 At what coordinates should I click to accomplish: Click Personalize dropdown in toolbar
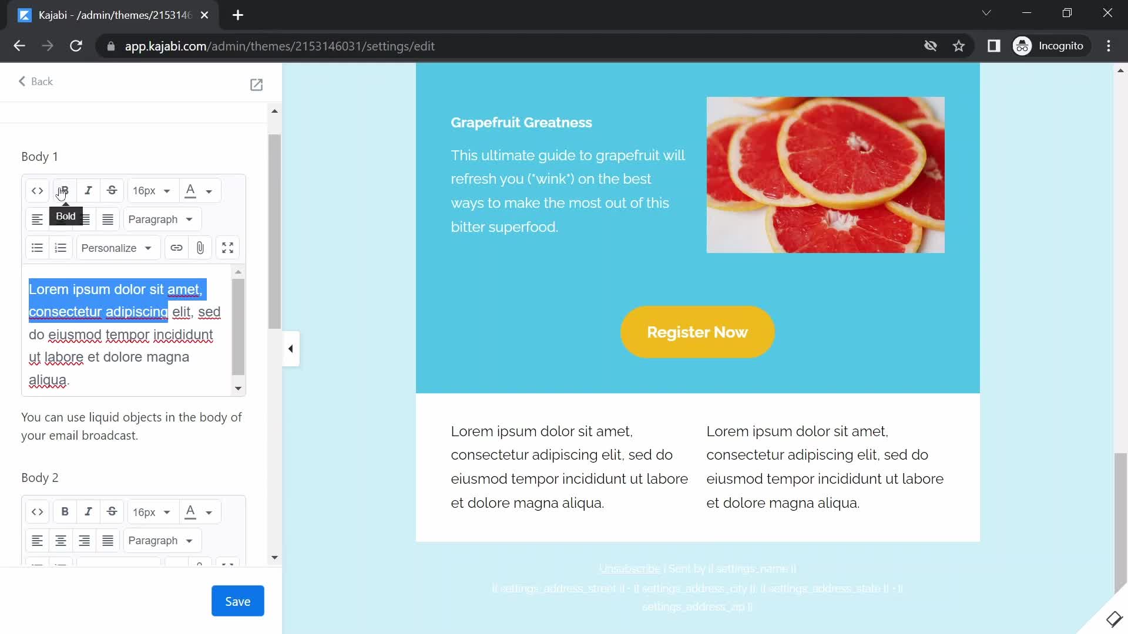point(115,248)
